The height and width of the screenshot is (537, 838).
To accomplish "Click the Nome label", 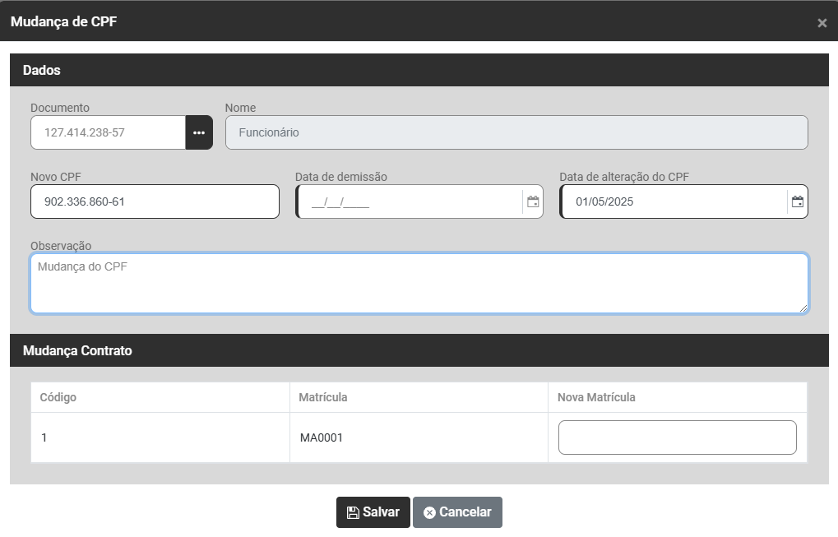I will click(x=240, y=108).
